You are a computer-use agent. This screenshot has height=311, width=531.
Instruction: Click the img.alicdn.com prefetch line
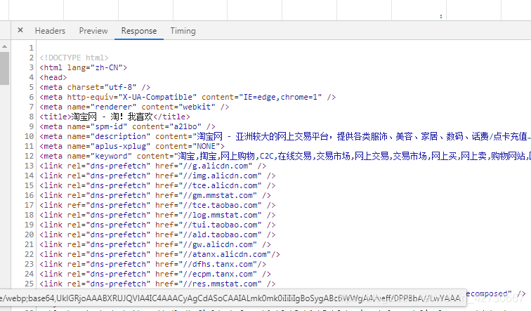pos(157,176)
